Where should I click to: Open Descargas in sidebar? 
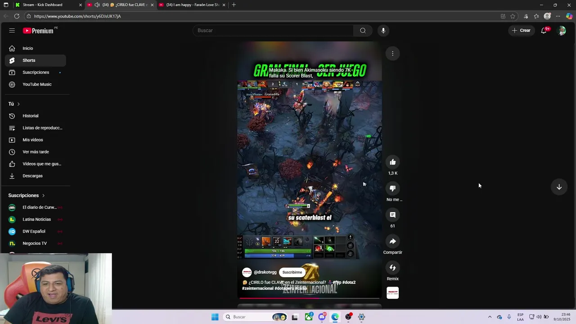36,176
